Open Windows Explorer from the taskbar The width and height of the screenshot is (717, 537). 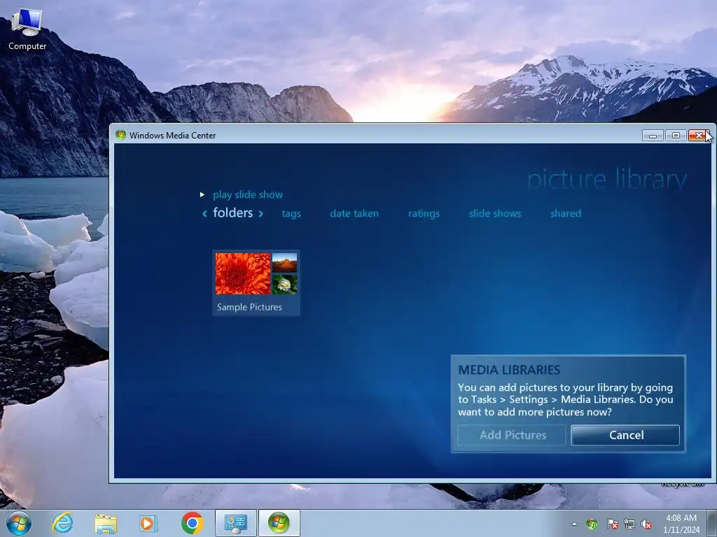106,523
